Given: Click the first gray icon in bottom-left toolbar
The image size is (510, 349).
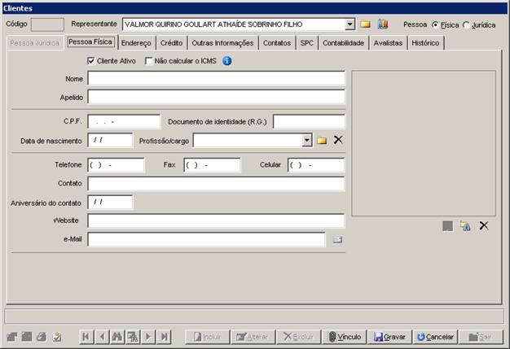Looking at the screenshot, I should (x=11, y=337).
